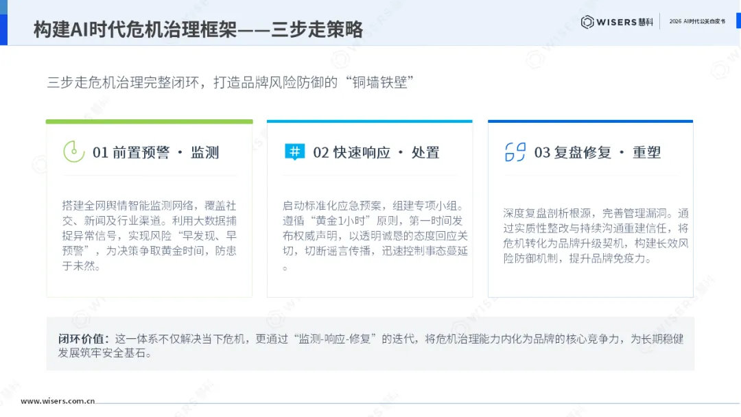Click the light blue top bar of card two
741x417 pixels.
pyautogui.click(x=370, y=121)
